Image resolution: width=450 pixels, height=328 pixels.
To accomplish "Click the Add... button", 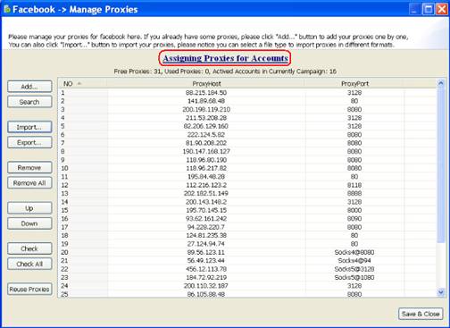I will (x=29, y=87).
